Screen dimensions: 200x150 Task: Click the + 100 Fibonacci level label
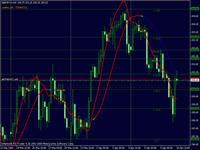pyautogui.click(x=156, y=11)
